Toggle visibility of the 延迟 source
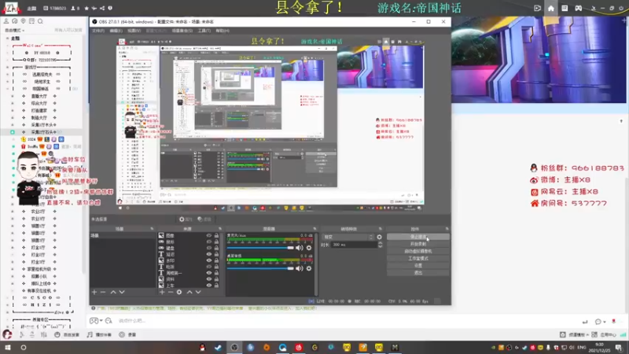This screenshot has height=354, width=629. 208,254
